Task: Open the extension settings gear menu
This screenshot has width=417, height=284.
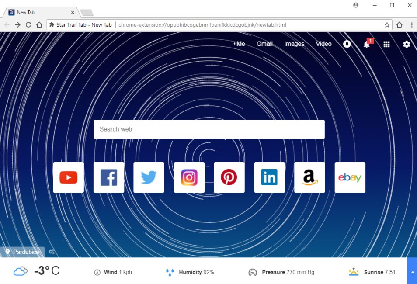Action: tap(407, 44)
